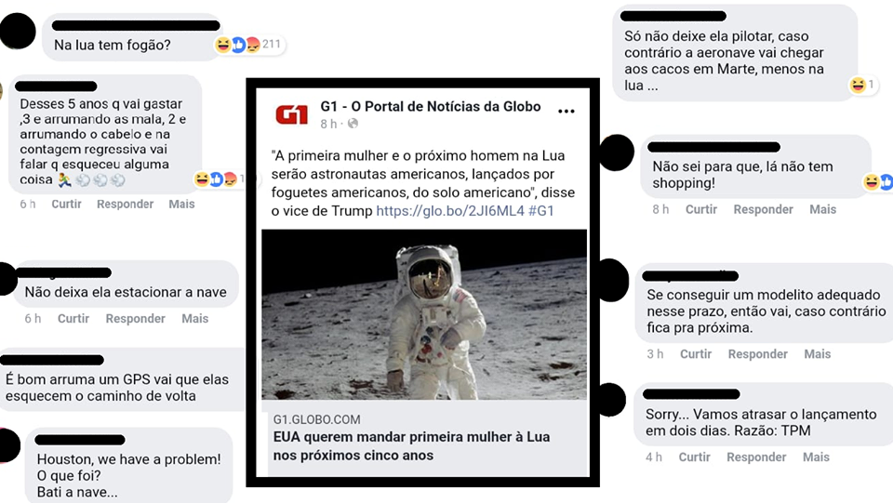Click avatar beside 'Na lua tem fogão?'
Viewport: 893px width, 503px height.
pos(18,32)
